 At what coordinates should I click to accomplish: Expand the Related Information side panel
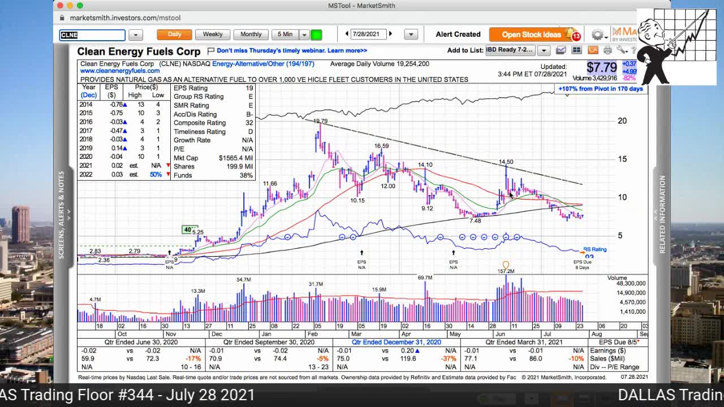pyautogui.click(x=662, y=215)
